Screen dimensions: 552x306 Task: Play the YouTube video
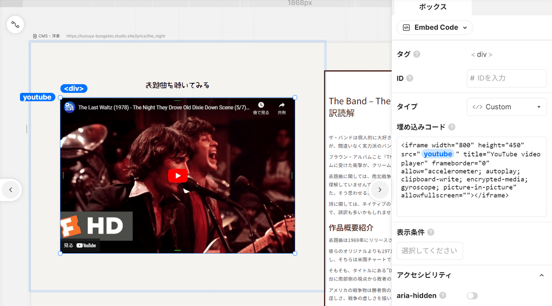point(178,175)
